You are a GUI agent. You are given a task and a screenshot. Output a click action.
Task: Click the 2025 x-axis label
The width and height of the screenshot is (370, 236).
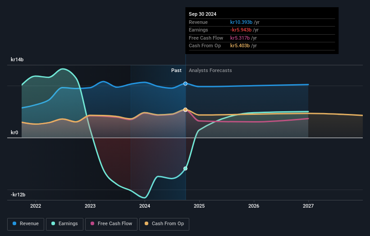pos(199,206)
